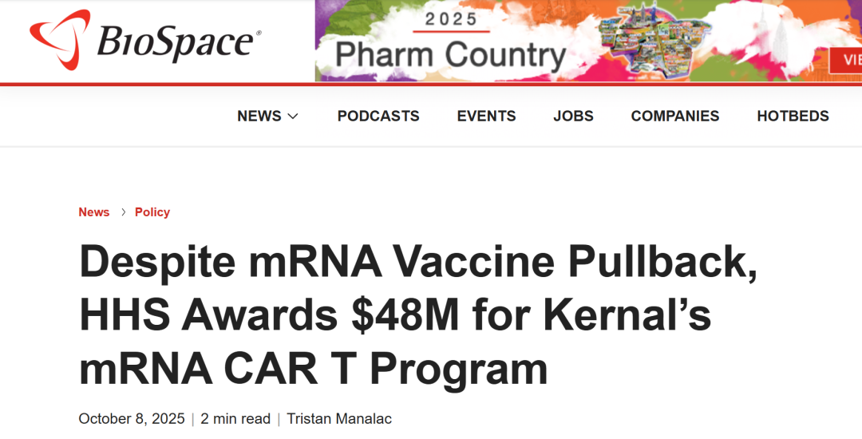Screen dimensions: 862x439
Task: Click the News breadcrumb link
Action: [x=93, y=212]
